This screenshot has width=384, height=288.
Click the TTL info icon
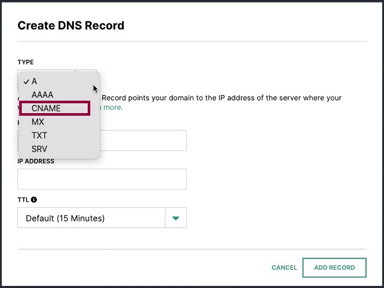point(34,200)
